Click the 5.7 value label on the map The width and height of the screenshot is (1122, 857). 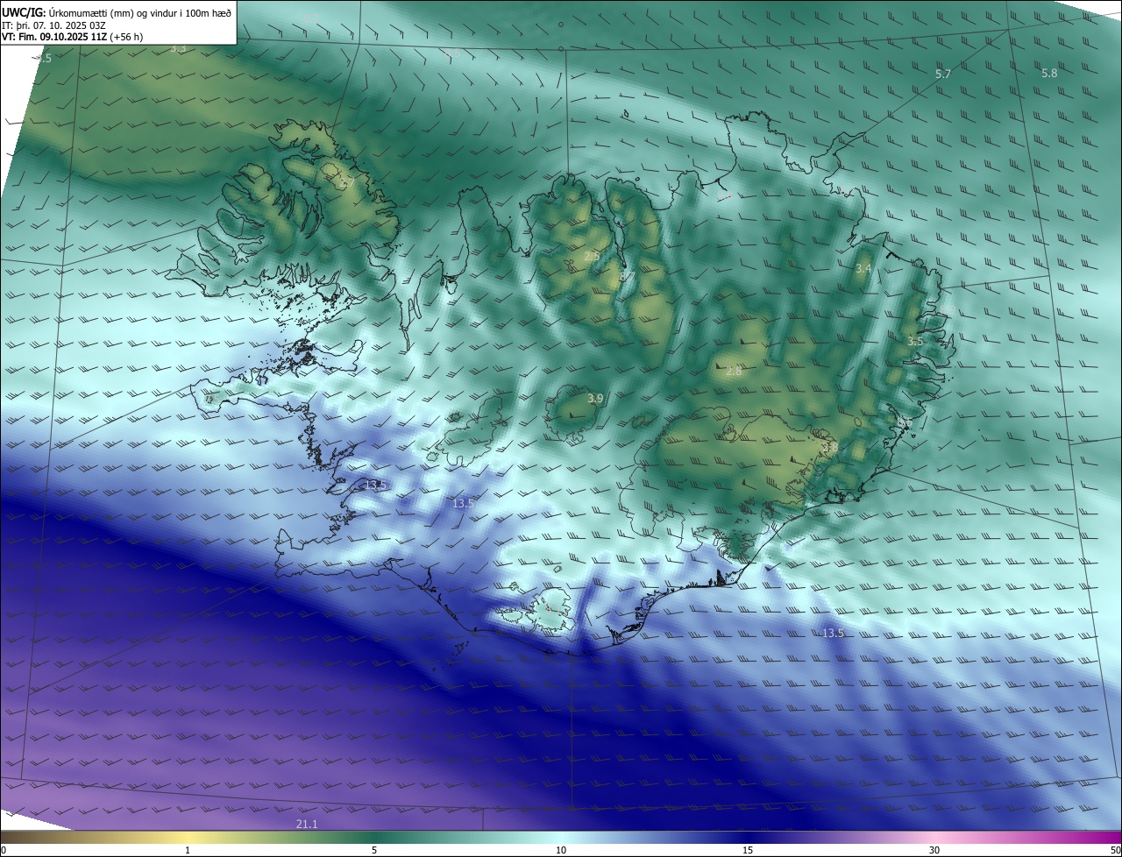point(943,74)
